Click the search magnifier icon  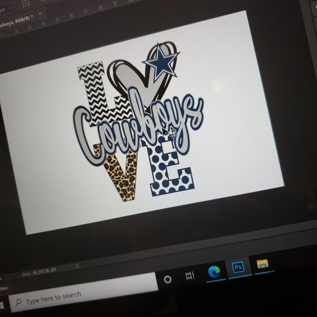[18, 302]
